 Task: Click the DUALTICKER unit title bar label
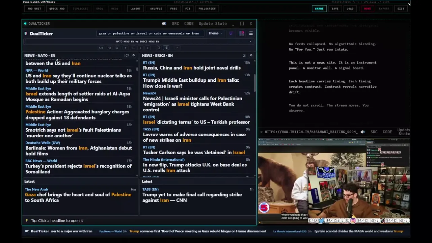coord(39,24)
